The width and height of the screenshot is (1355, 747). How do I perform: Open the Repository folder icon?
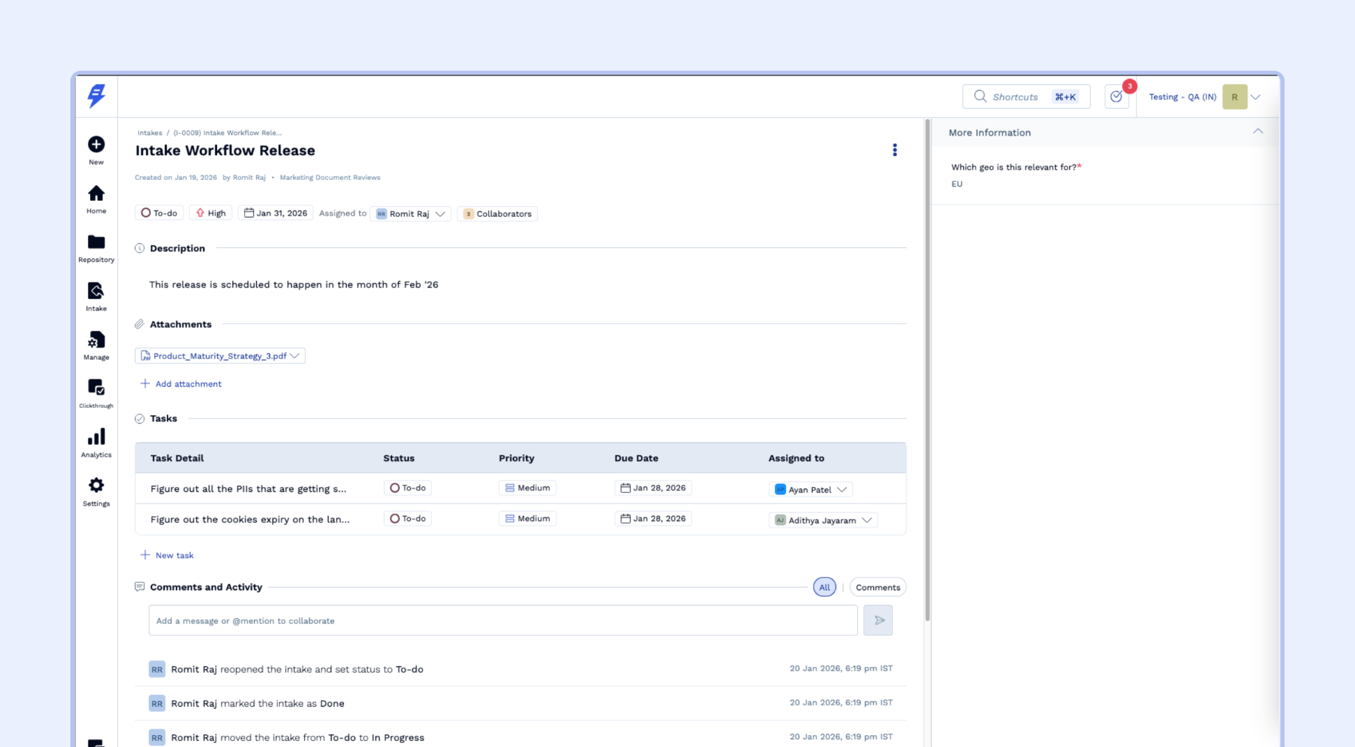[x=96, y=243]
